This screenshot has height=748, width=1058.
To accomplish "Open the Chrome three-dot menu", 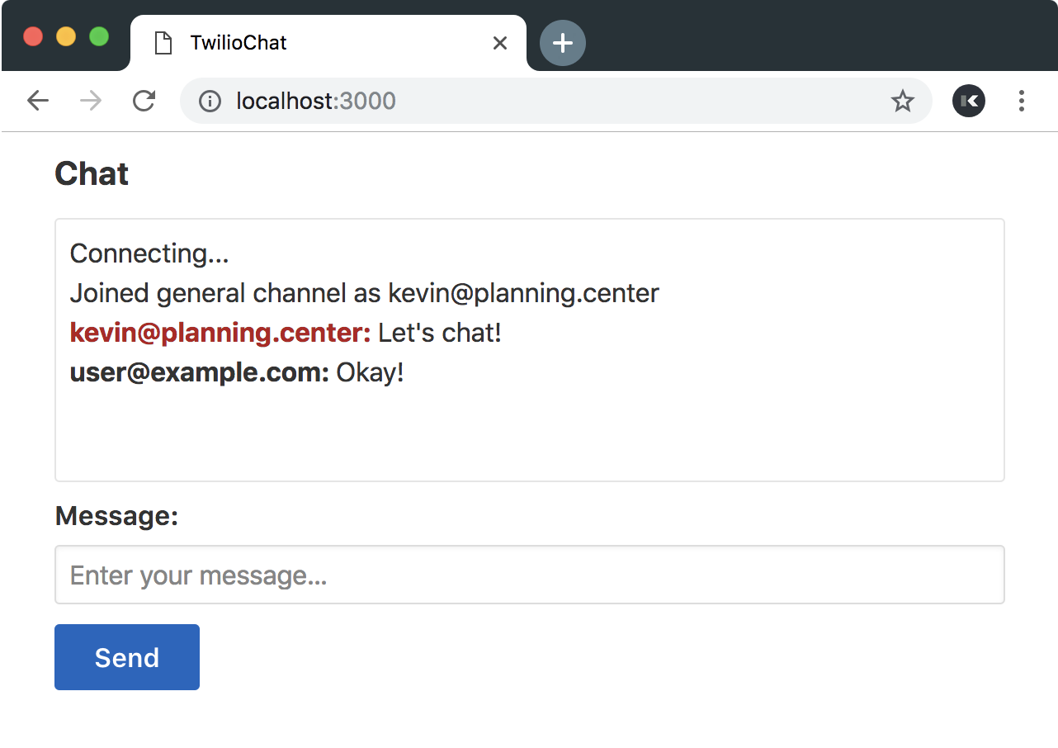I will (x=1021, y=101).
